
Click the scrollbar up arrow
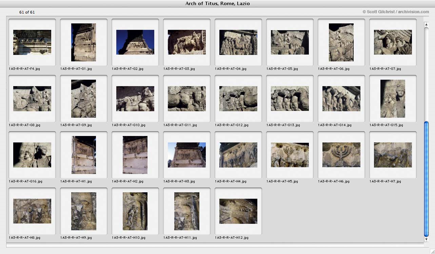tap(427, 24)
